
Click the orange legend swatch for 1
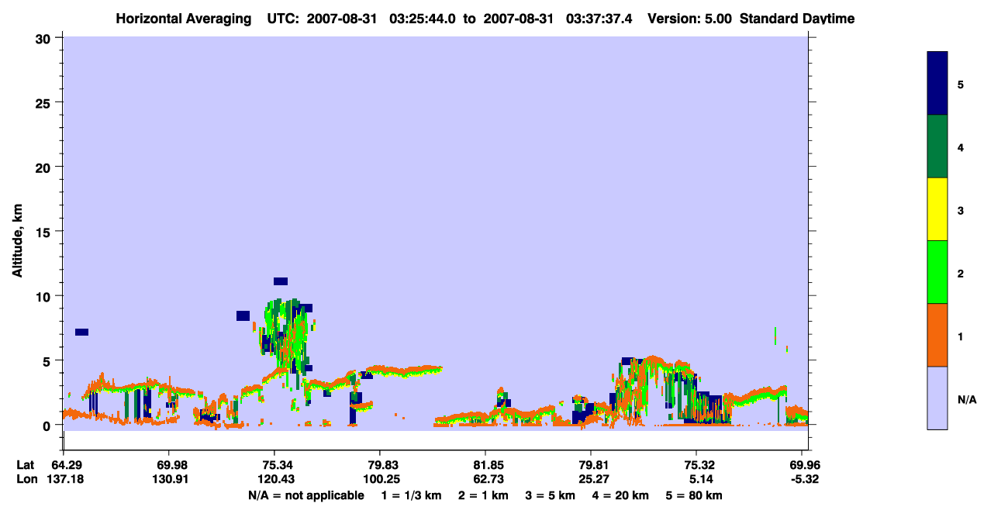tap(937, 335)
